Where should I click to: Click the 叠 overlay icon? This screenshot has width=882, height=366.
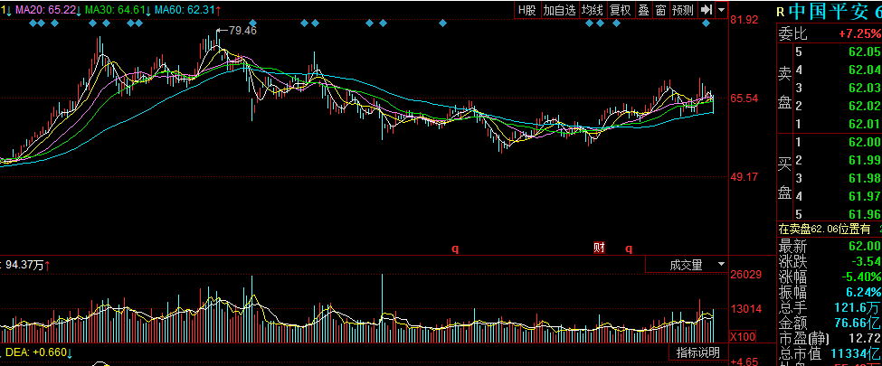coord(643,10)
